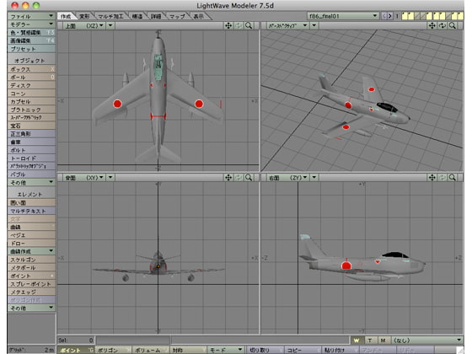Zoom the back (XY) viewport with magnifier
This screenshot has width=472, height=354.
click(x=249, y=178)
